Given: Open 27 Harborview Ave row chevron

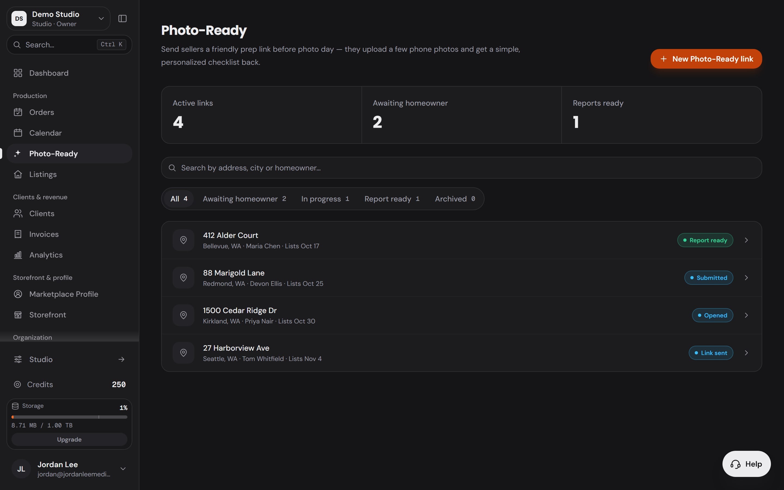Looking at the screenshot, I should pos(746,353).
